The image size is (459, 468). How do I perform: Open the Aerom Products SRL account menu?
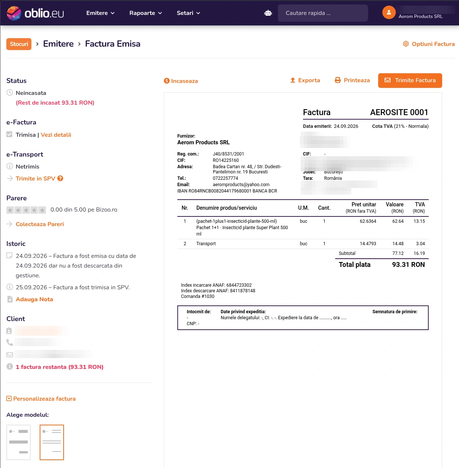point(420,16)
